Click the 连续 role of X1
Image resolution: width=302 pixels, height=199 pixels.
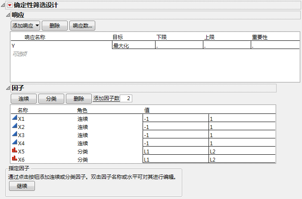point(83,119)
